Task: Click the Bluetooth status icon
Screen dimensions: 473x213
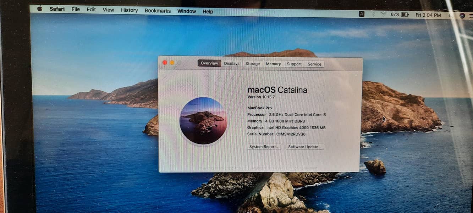Action: coord(373,14)
